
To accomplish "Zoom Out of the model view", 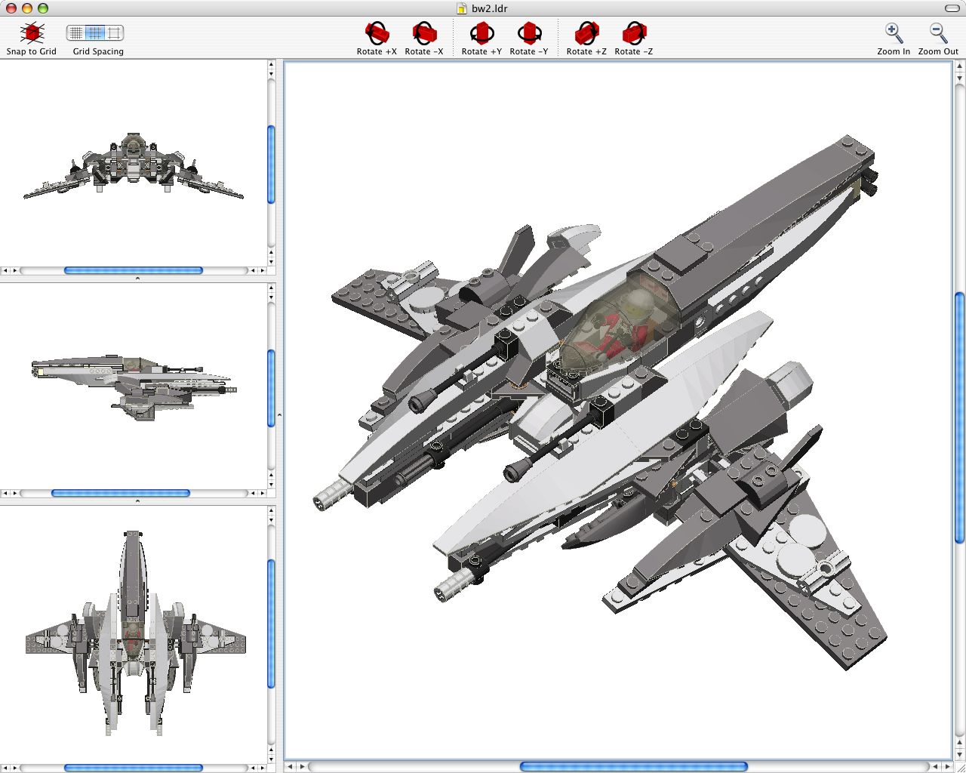I will coord(937,33).
